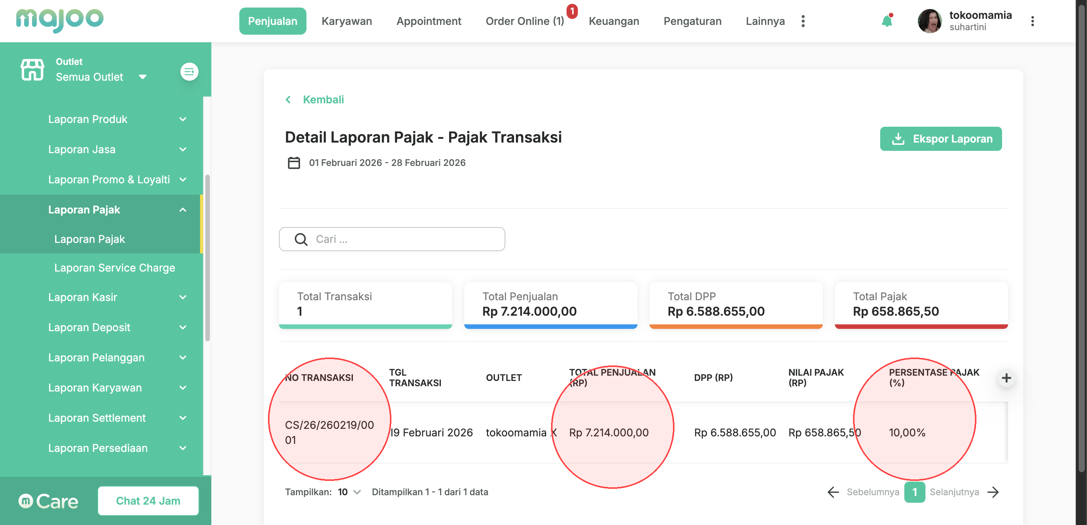Change the Tampilkan rows-per-page dropdown

(350, 492)
